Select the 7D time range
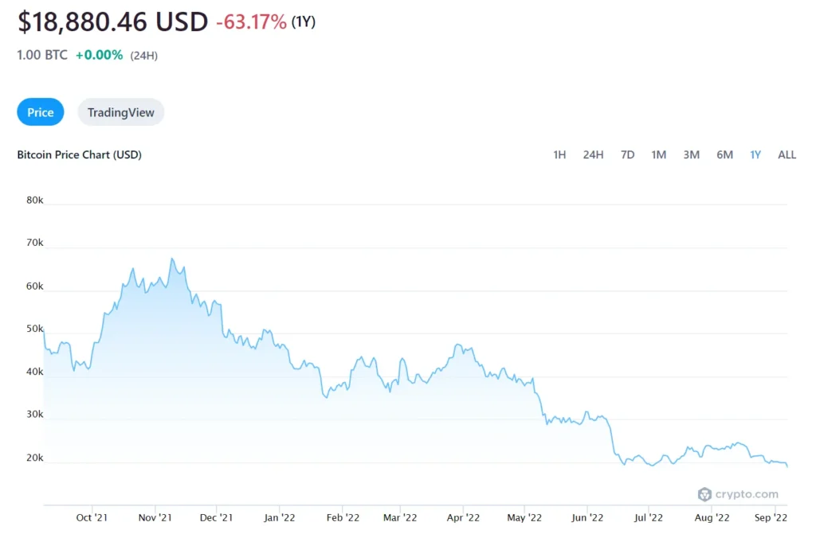This screenshot has width=816, height=534. [627, 154]
